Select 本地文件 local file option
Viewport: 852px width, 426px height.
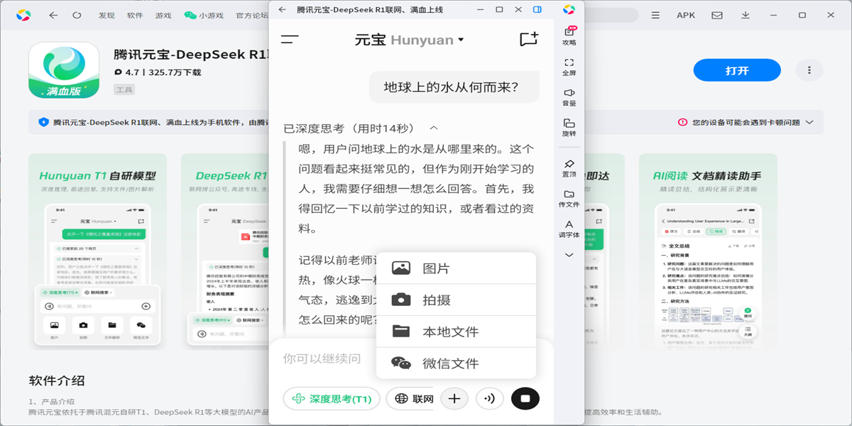[x=456, y=332]
